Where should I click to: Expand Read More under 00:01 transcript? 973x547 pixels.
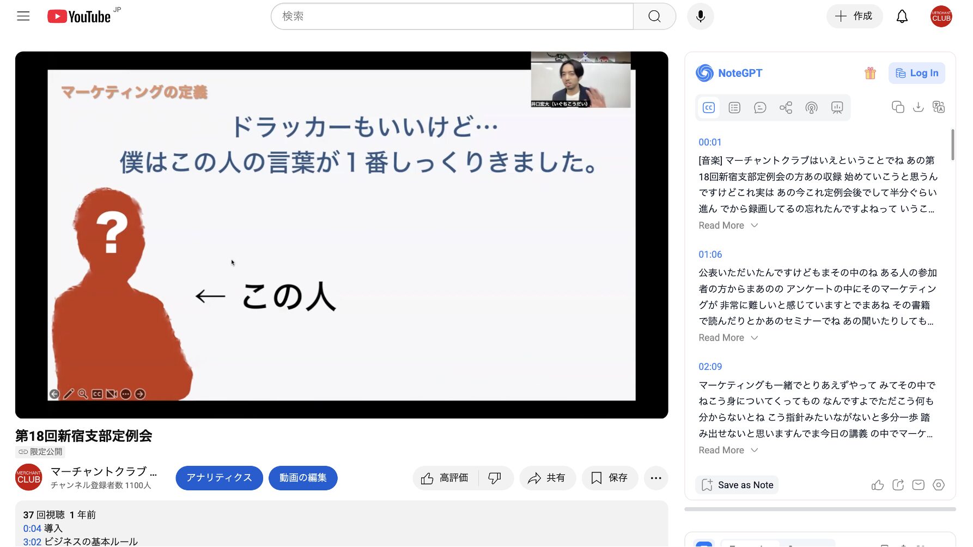click(728, 226)
